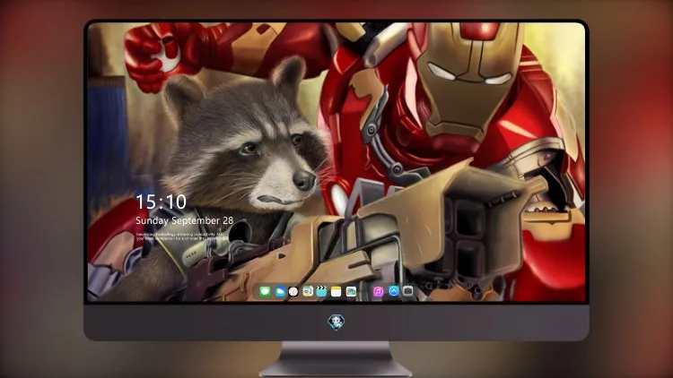
Task: Open the yellow Notes app
Action: coord(336,291)
